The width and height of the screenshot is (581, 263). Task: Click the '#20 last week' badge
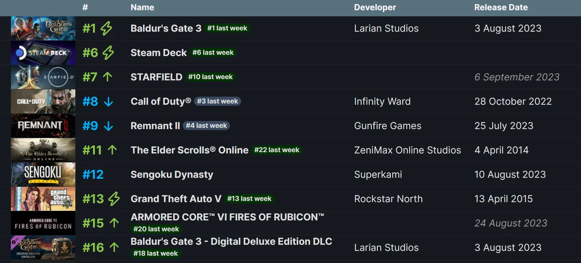[156, 229]
